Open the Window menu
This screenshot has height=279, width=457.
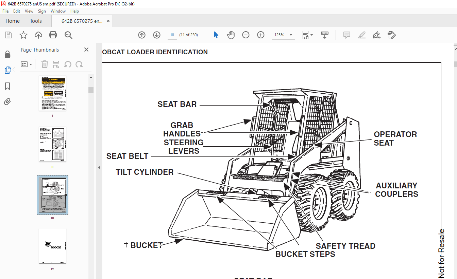pos(58,11)
